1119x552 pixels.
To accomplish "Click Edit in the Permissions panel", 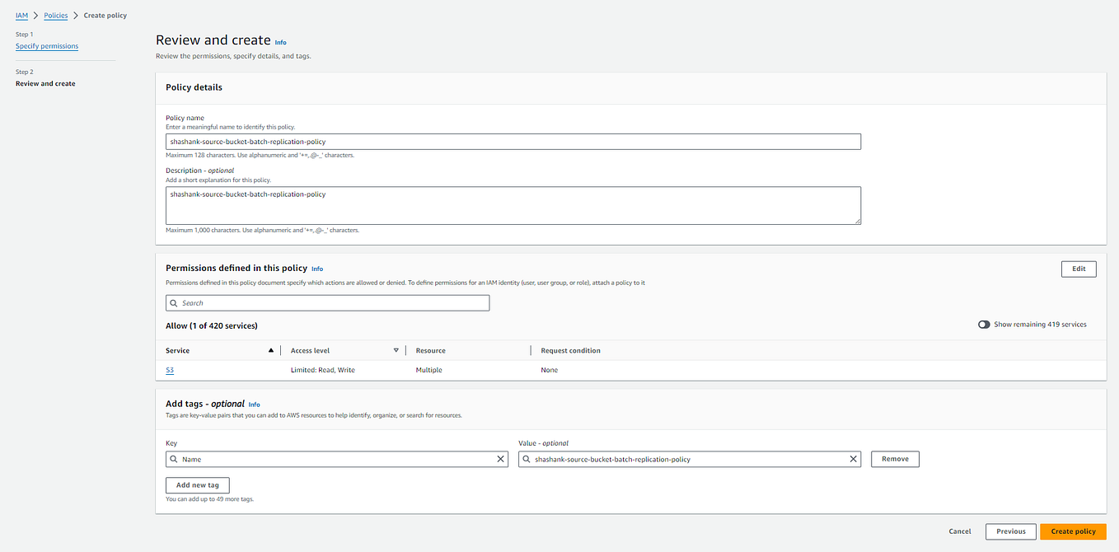I will pyautogui.click(x=1078, y=269).
